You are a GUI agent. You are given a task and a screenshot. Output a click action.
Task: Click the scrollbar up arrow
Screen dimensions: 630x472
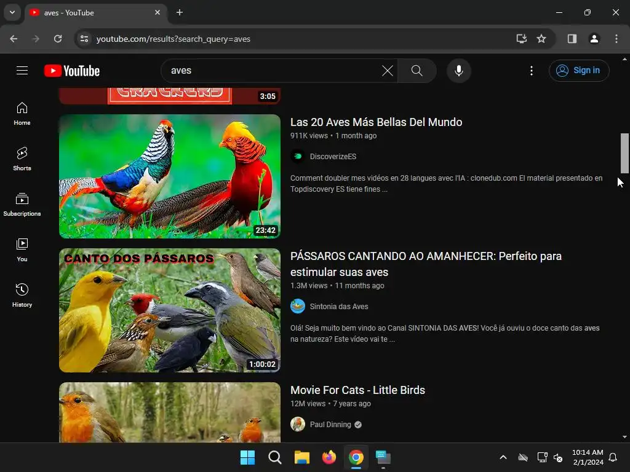(624, 59)
